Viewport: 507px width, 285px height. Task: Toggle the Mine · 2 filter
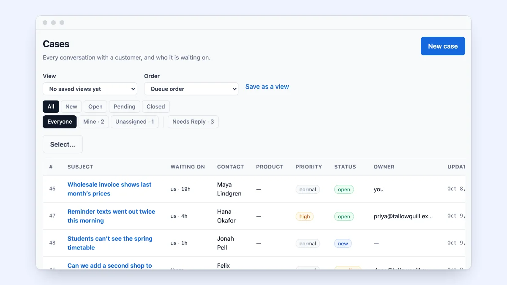pyautogui.click(x=94, y=122)
